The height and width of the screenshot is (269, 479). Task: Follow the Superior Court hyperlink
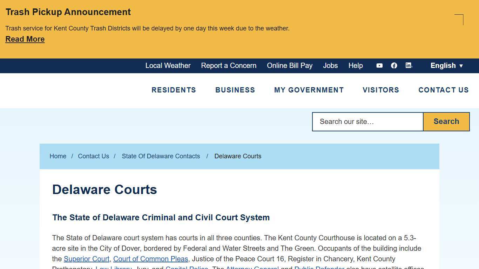click(x=86, y=259)
